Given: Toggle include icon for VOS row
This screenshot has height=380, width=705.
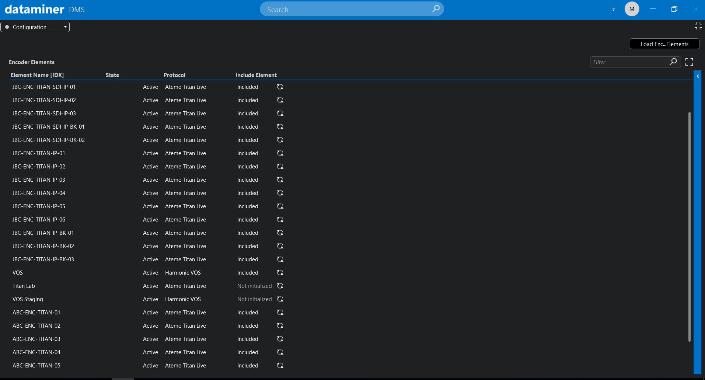Looking at the screenshot, I should 280,273.
